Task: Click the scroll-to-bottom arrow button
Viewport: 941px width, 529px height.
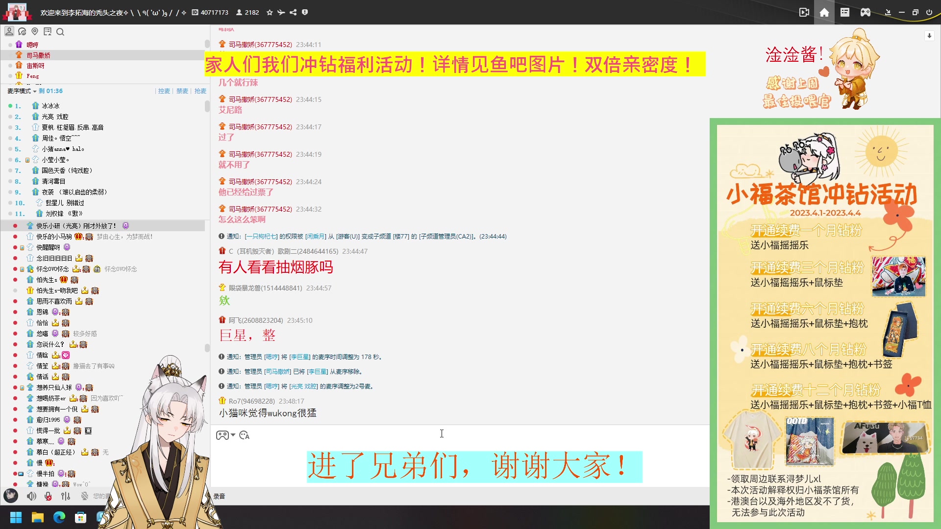Action: pos(929,36)
